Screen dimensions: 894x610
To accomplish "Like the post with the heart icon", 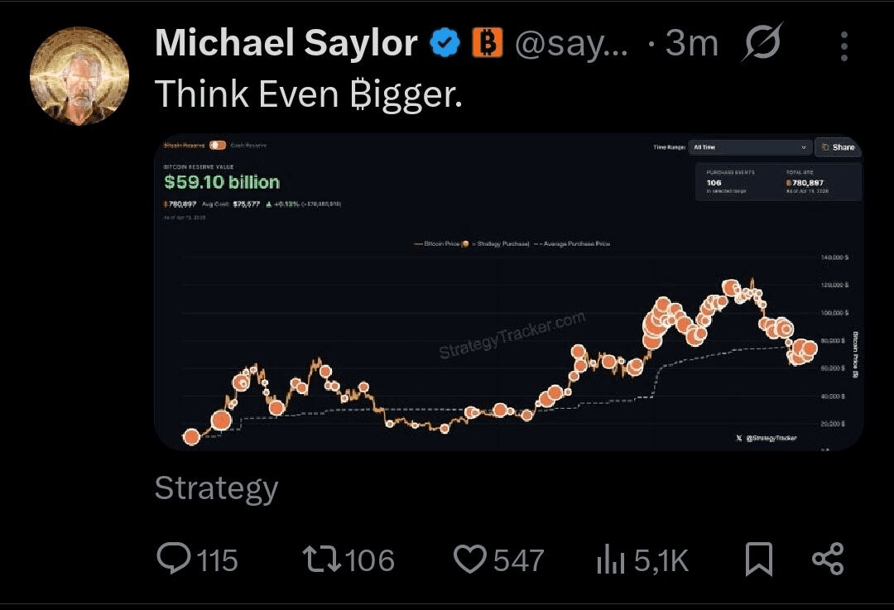I will (x=470, y=560).
